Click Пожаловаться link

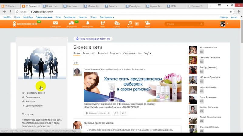point(31,97)
